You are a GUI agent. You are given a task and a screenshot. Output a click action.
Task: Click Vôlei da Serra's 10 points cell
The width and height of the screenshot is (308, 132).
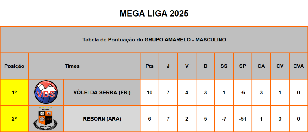(x=149, y=92)
